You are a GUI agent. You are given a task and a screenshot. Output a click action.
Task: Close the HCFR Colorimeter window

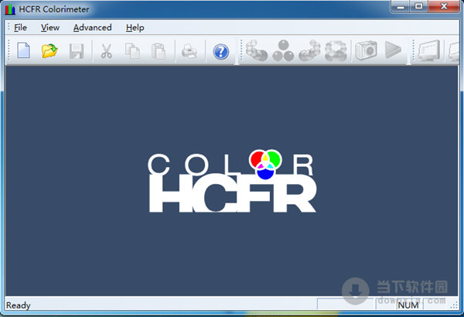444,6
